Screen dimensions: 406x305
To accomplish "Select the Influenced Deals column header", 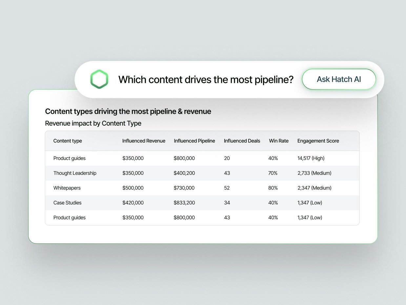I will (x=242, y=141).
